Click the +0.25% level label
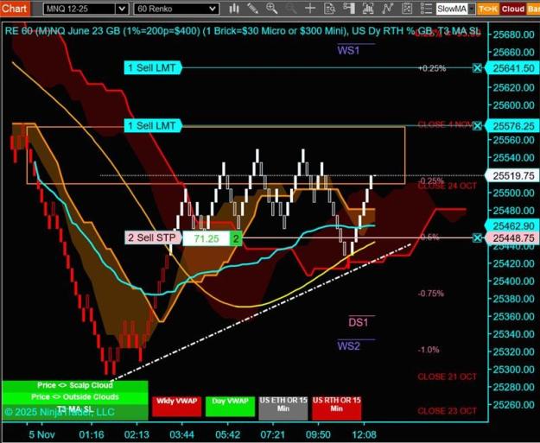Image resolution: width=540 pixels, height=443 pixels. pyautogui.click(x=432, y=68)
